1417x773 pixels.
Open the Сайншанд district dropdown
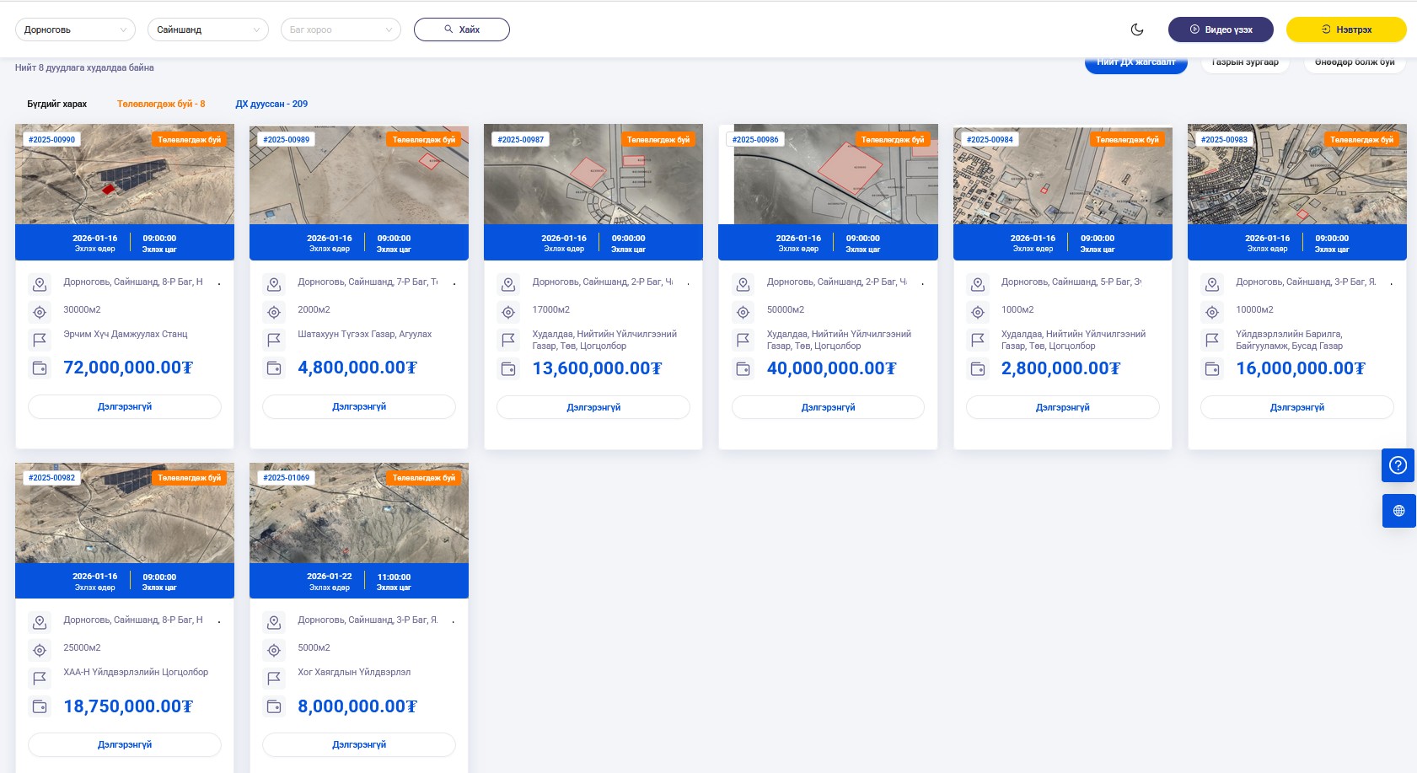click(x=207, y=30)
